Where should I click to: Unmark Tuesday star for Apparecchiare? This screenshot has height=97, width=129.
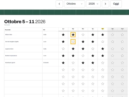pos(73,49)
